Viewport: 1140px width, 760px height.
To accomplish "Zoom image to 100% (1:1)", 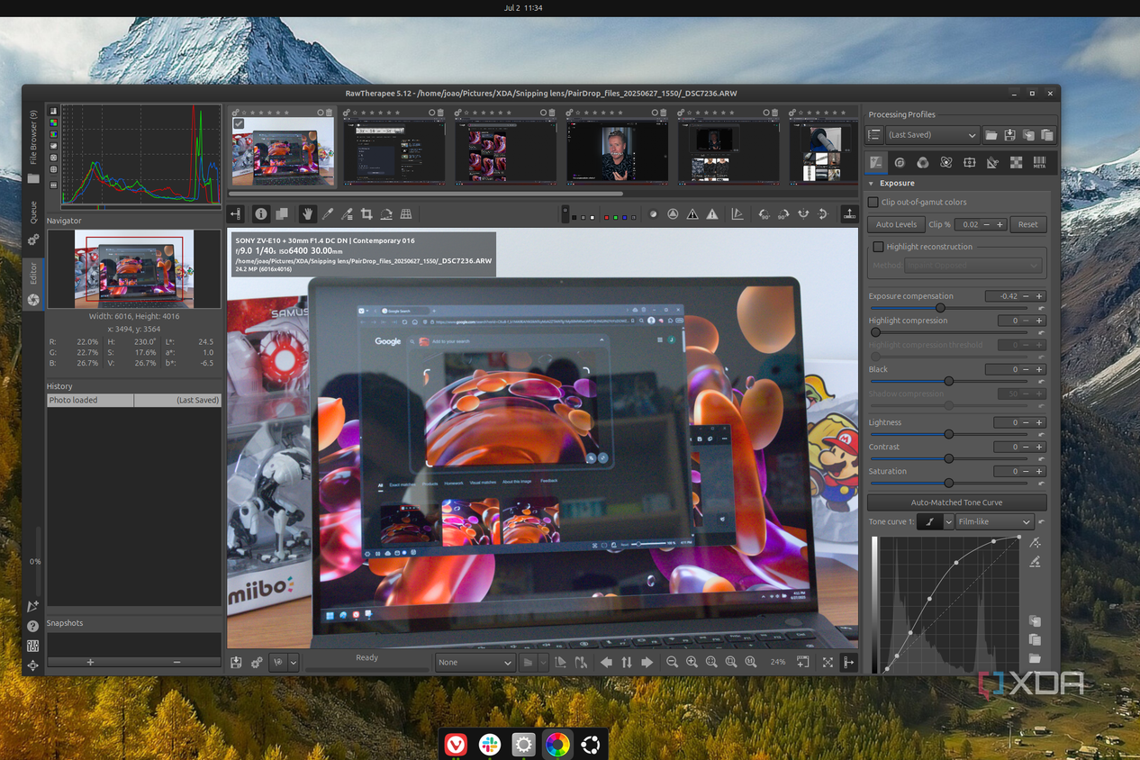I will (x=751, y=662).
